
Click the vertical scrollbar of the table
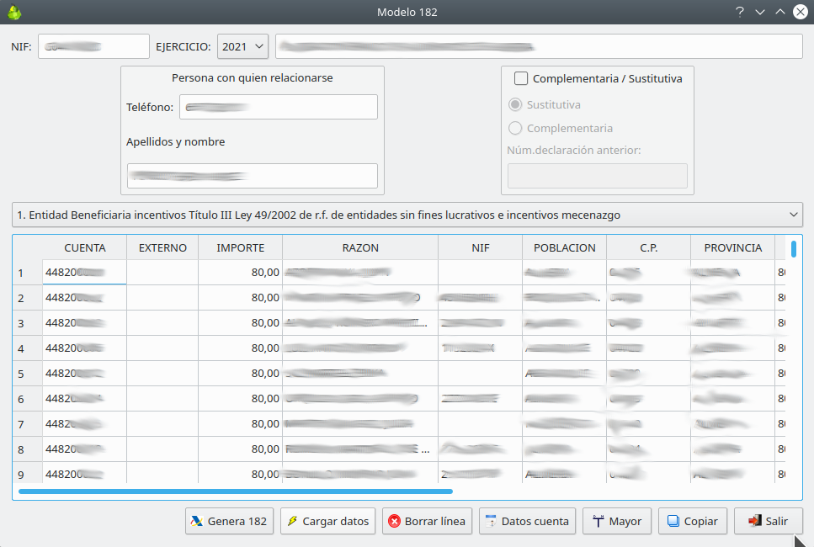(x=794, y=248)
